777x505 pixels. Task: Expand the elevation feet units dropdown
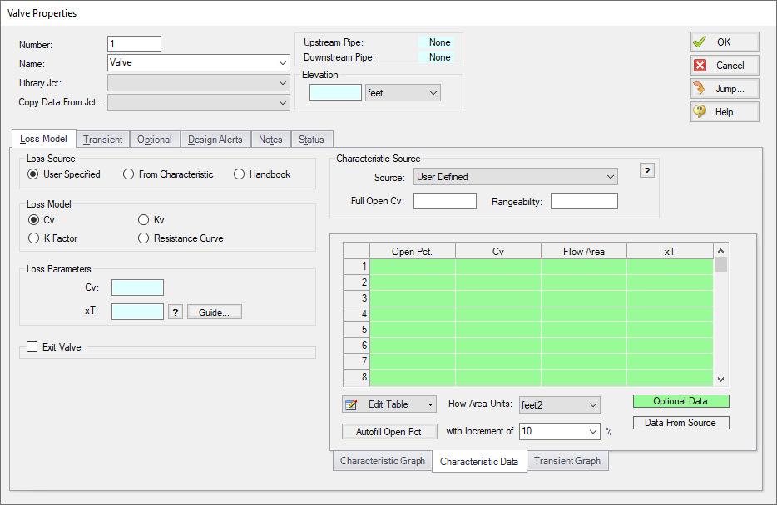click(x=431, y=92)
